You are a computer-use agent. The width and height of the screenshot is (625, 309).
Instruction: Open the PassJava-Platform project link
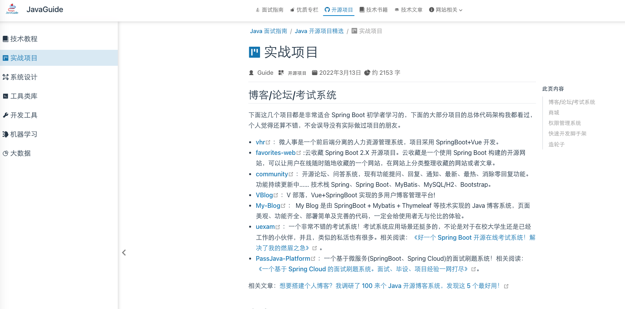286,258
